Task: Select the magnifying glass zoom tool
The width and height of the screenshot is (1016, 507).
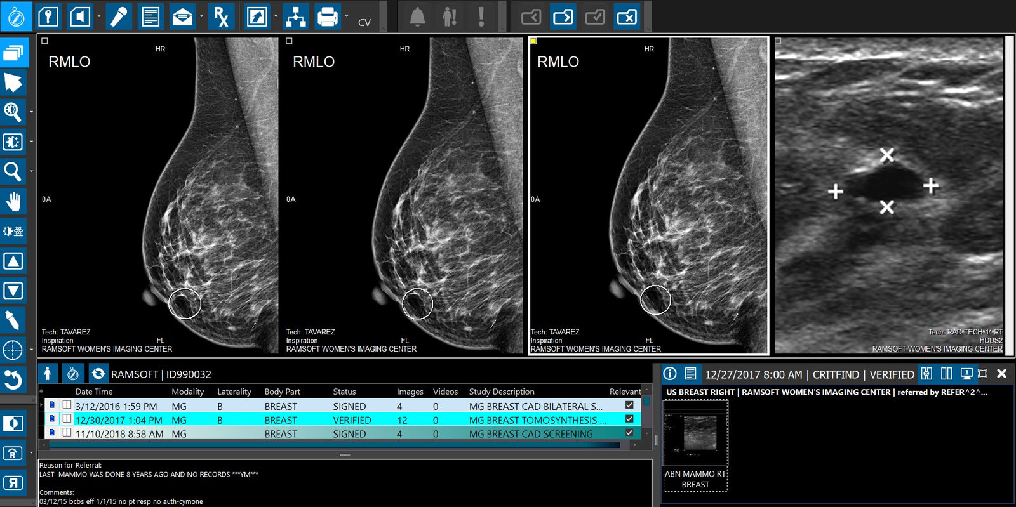Action: pyautogui.click(x=13, y=171)
